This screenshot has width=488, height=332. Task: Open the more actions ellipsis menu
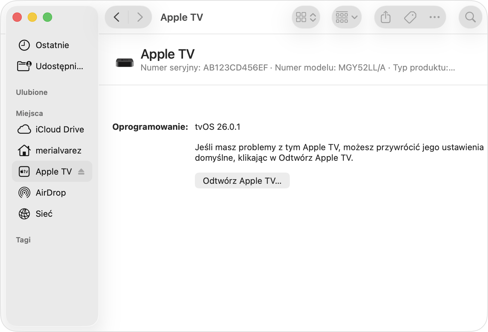pos(435,17)
